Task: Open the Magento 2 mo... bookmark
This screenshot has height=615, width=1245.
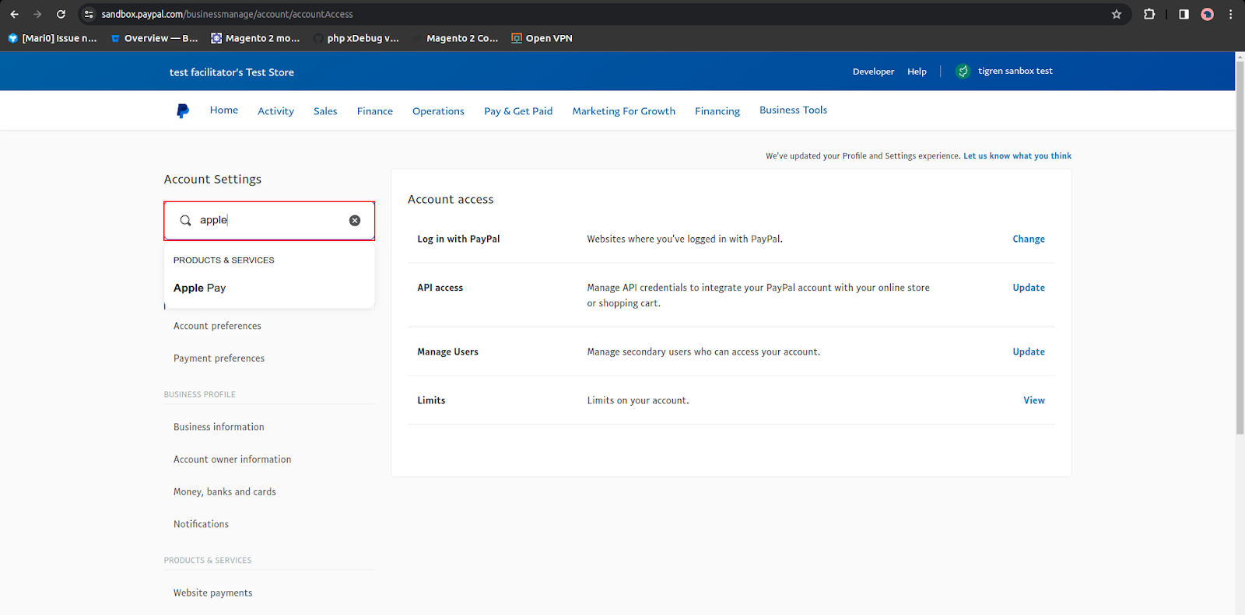Action: [x=255, y=38]
